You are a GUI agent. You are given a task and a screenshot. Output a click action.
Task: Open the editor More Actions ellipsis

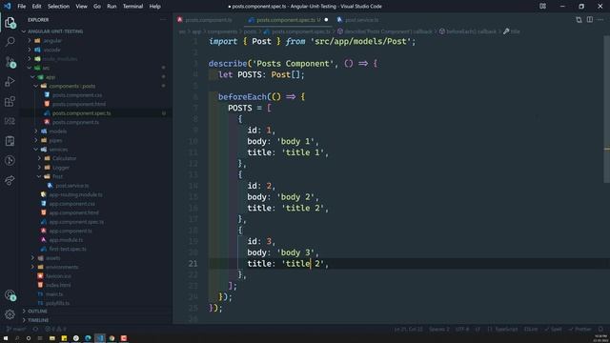[x=600, y=19]
